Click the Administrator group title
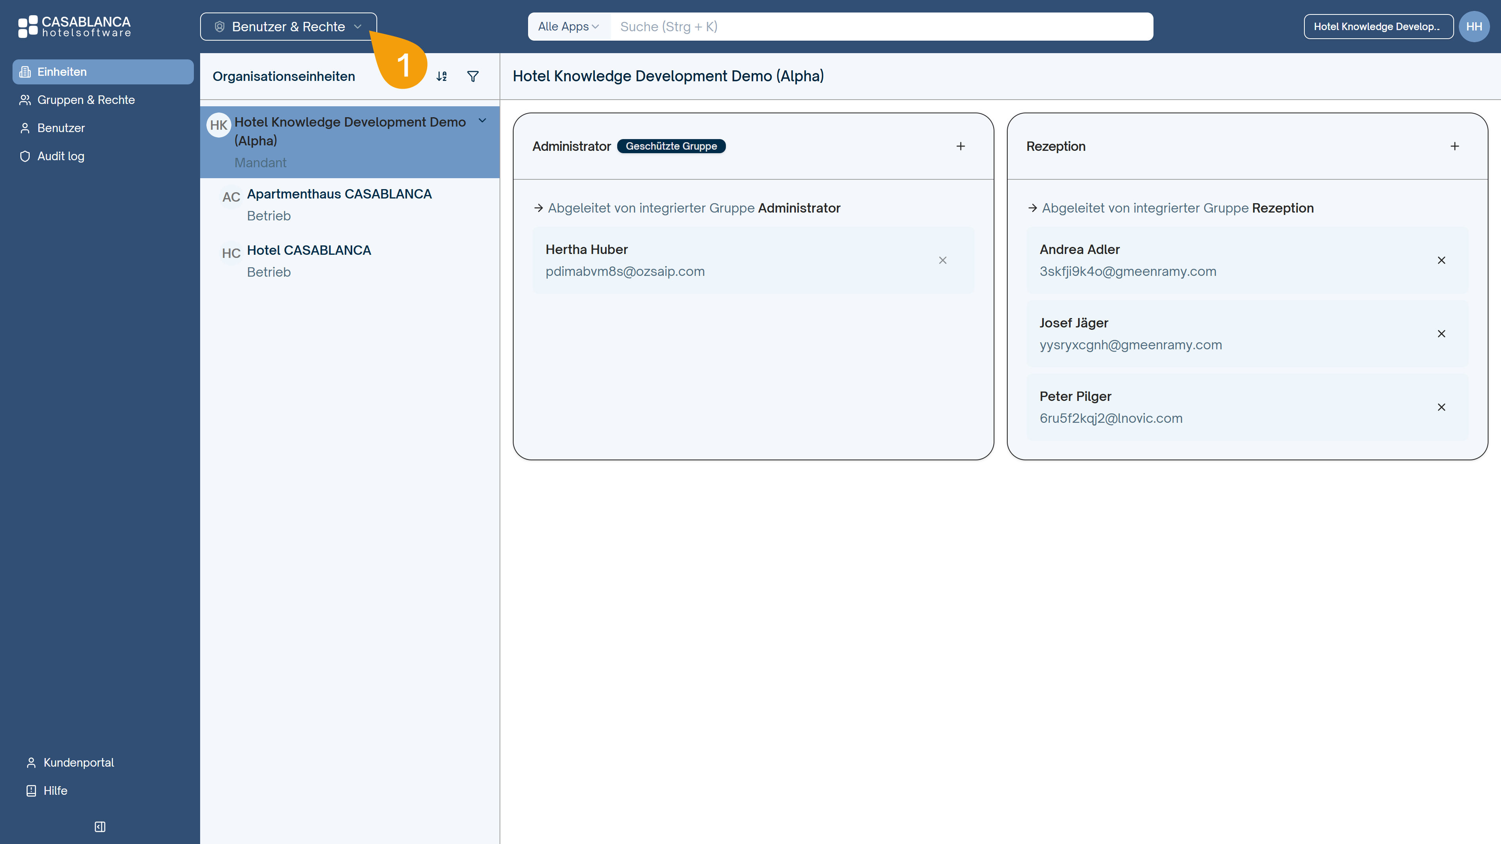Screen dimensions: 1501x844 pos(571,146)
